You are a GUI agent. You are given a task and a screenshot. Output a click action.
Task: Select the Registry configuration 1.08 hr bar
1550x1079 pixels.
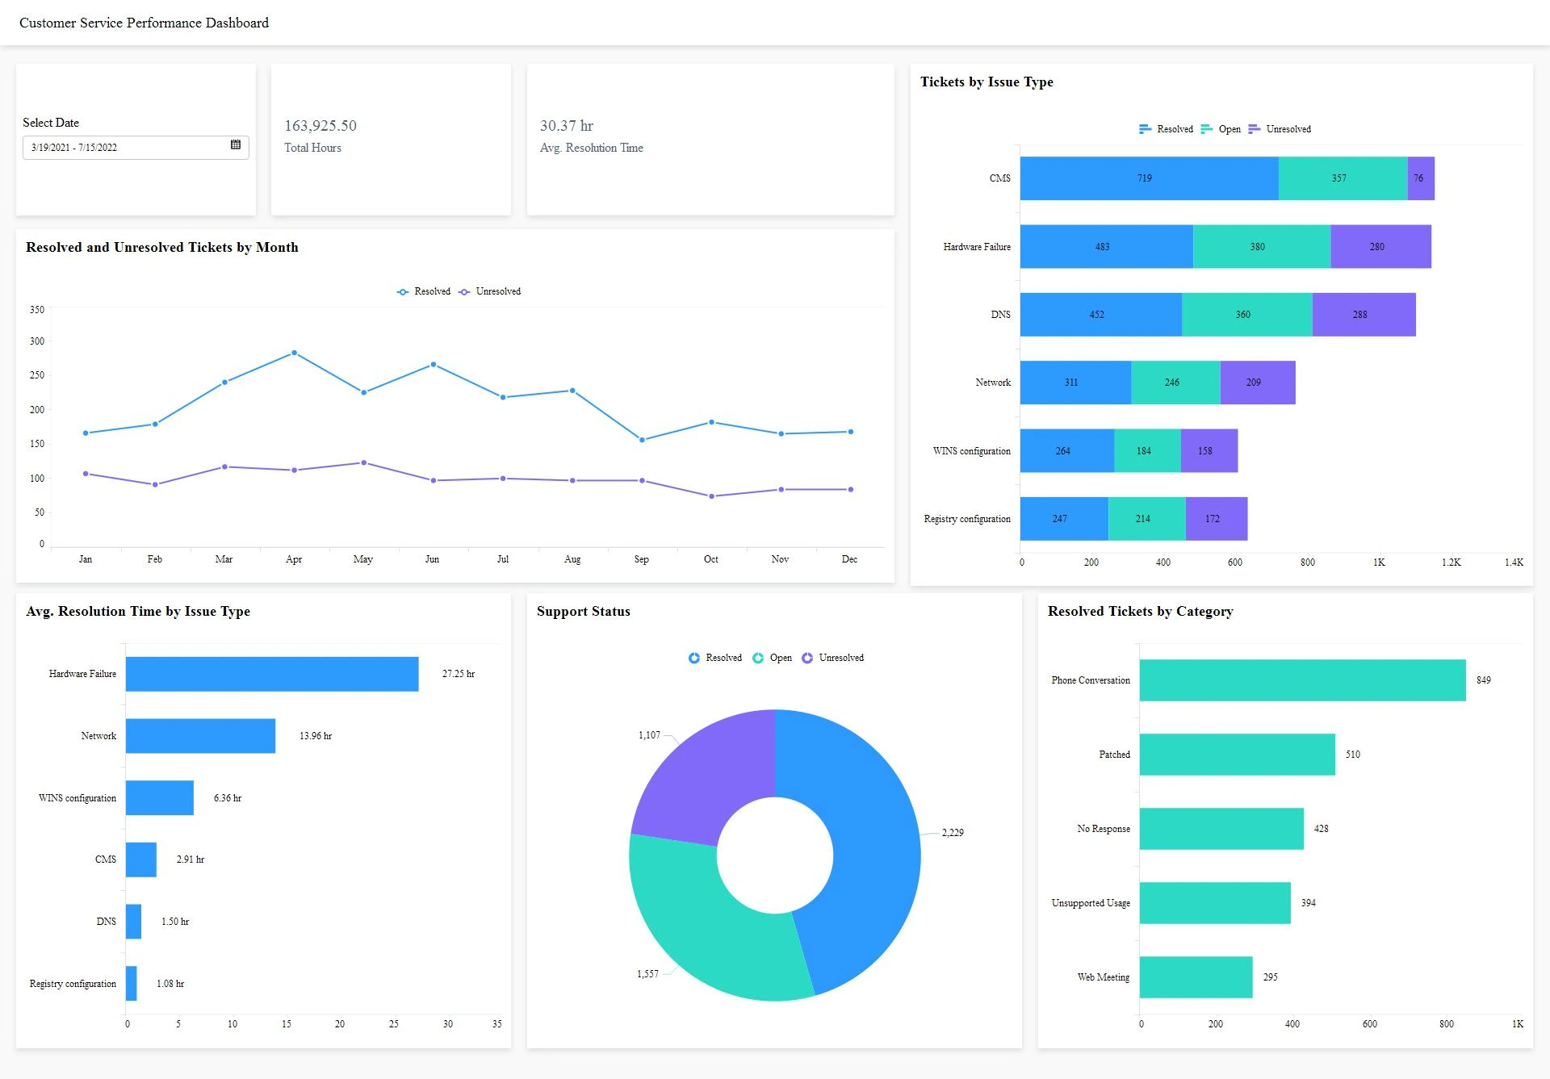pyautogui.click(x=132, y=983)
